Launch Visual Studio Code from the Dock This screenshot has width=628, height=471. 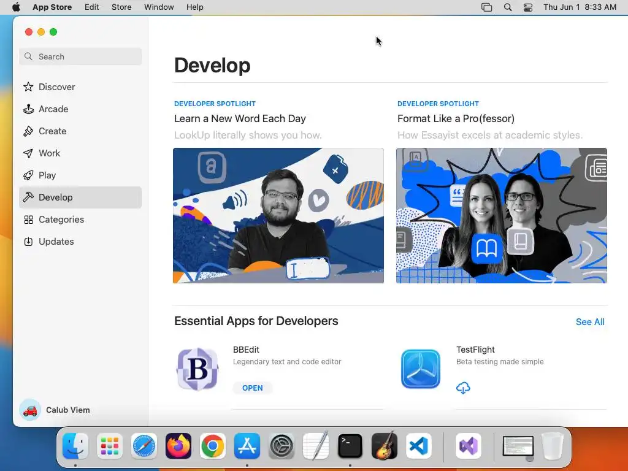pos(418,446)
